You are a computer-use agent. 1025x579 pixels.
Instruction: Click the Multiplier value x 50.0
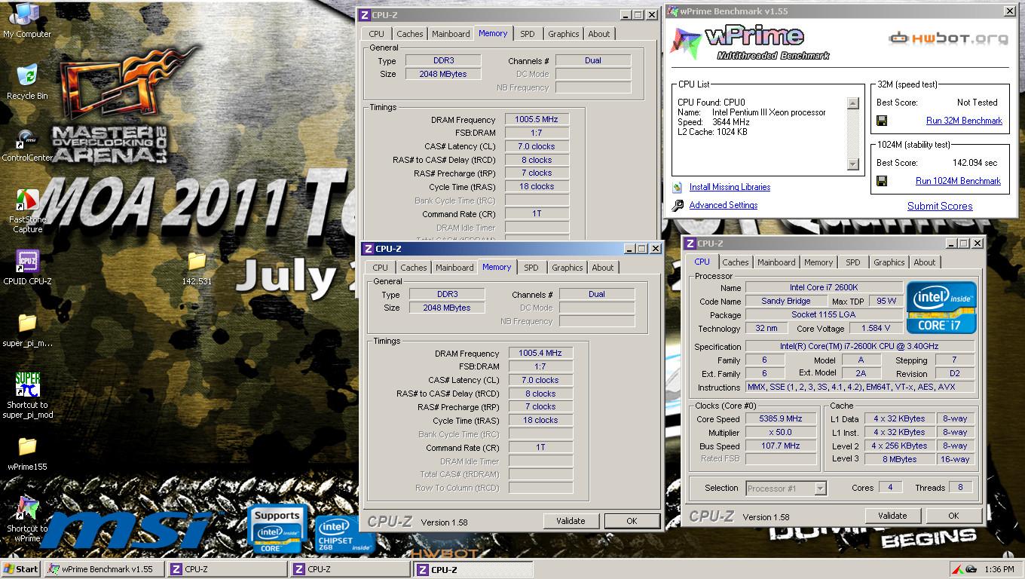[x=781, y=433]
